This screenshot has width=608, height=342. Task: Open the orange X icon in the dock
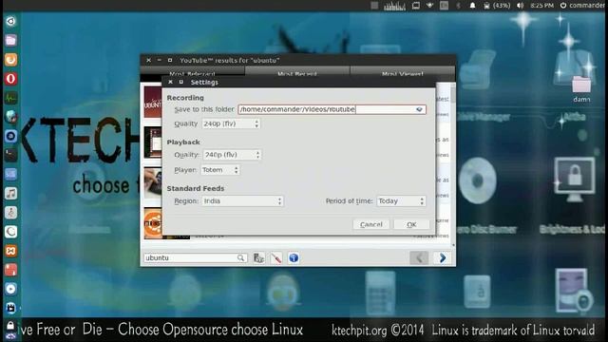[x=10, y=251]
